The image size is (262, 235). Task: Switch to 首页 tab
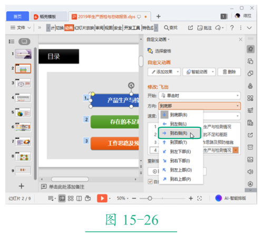coord(17,16)
